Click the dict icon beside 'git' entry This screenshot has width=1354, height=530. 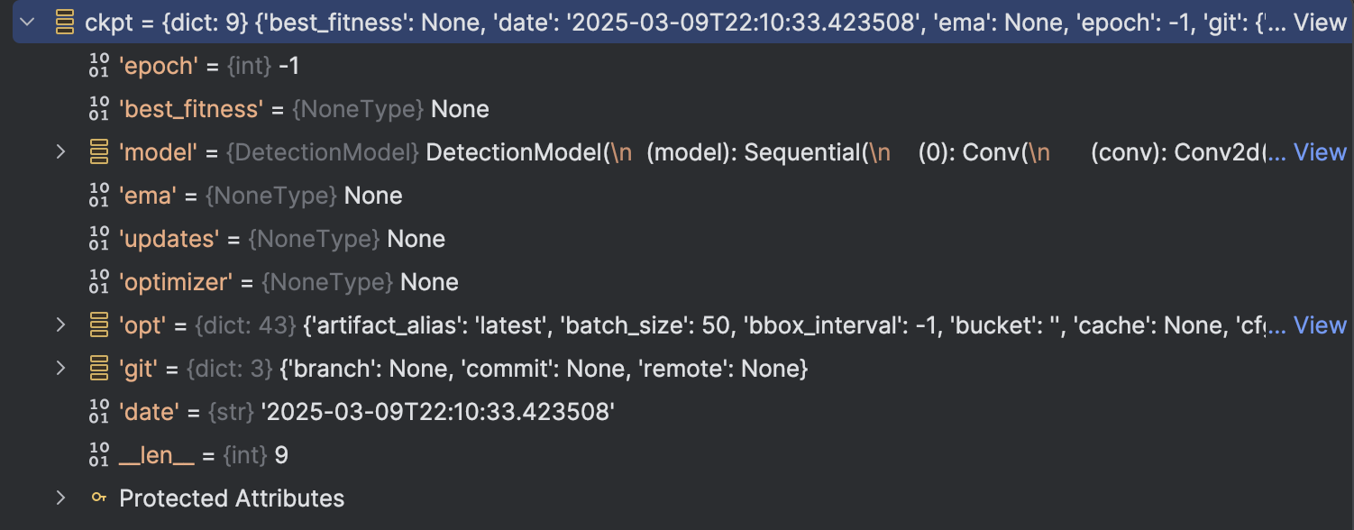click(99, 369)
